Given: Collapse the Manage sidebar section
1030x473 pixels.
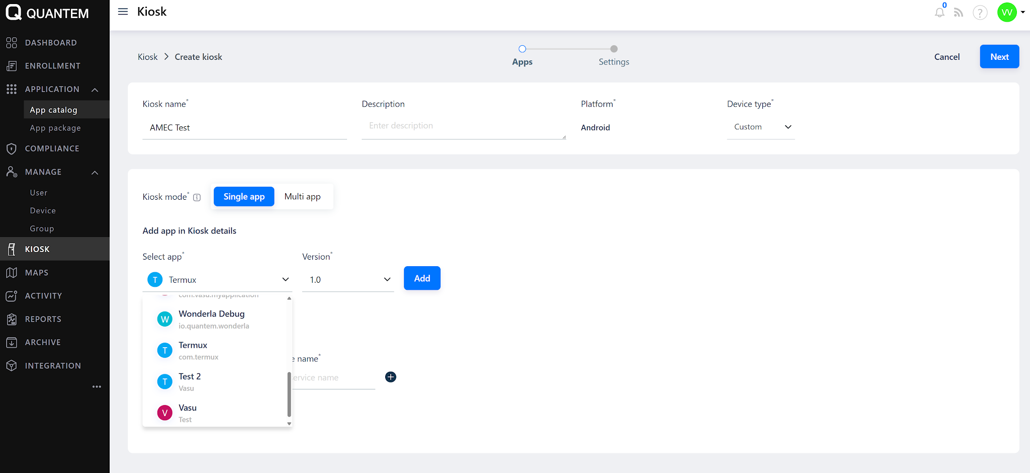Looking at the screenshot, I should point(95,172).
